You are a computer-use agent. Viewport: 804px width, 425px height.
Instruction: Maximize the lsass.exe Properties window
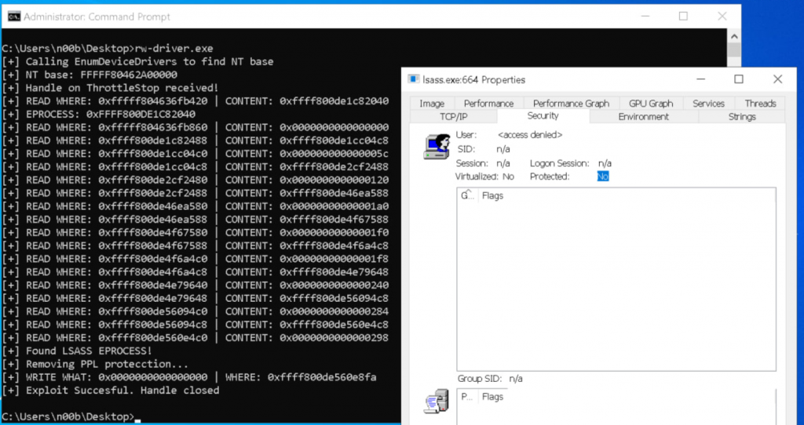coord(738,79)
